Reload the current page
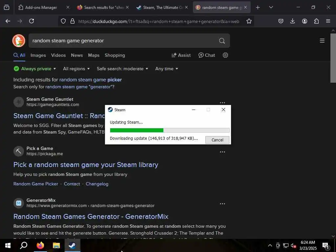Screen dimensions: 336x252 pos(31,21)
